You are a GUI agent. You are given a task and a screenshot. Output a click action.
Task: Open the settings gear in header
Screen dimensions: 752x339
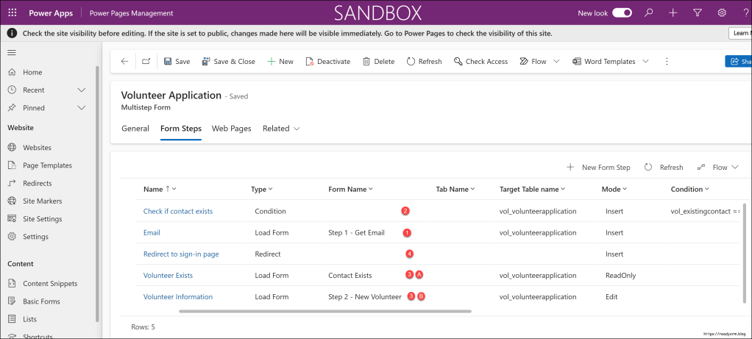pyautogui.click(x=722, y=13)
